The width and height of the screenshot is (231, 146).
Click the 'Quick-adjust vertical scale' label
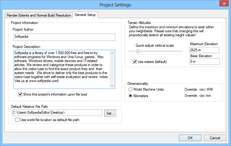pyautogui.click(x=155, y=45)
